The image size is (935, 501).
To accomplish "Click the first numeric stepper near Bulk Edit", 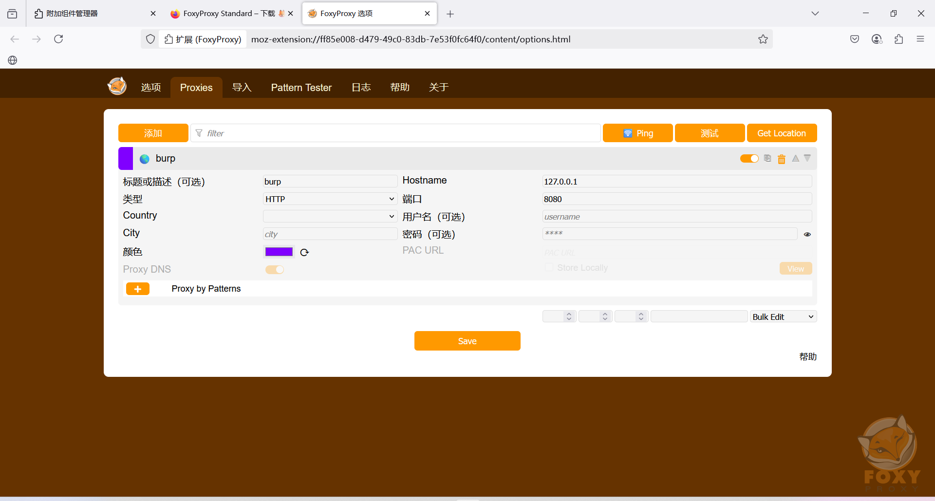I will (560, 316).
